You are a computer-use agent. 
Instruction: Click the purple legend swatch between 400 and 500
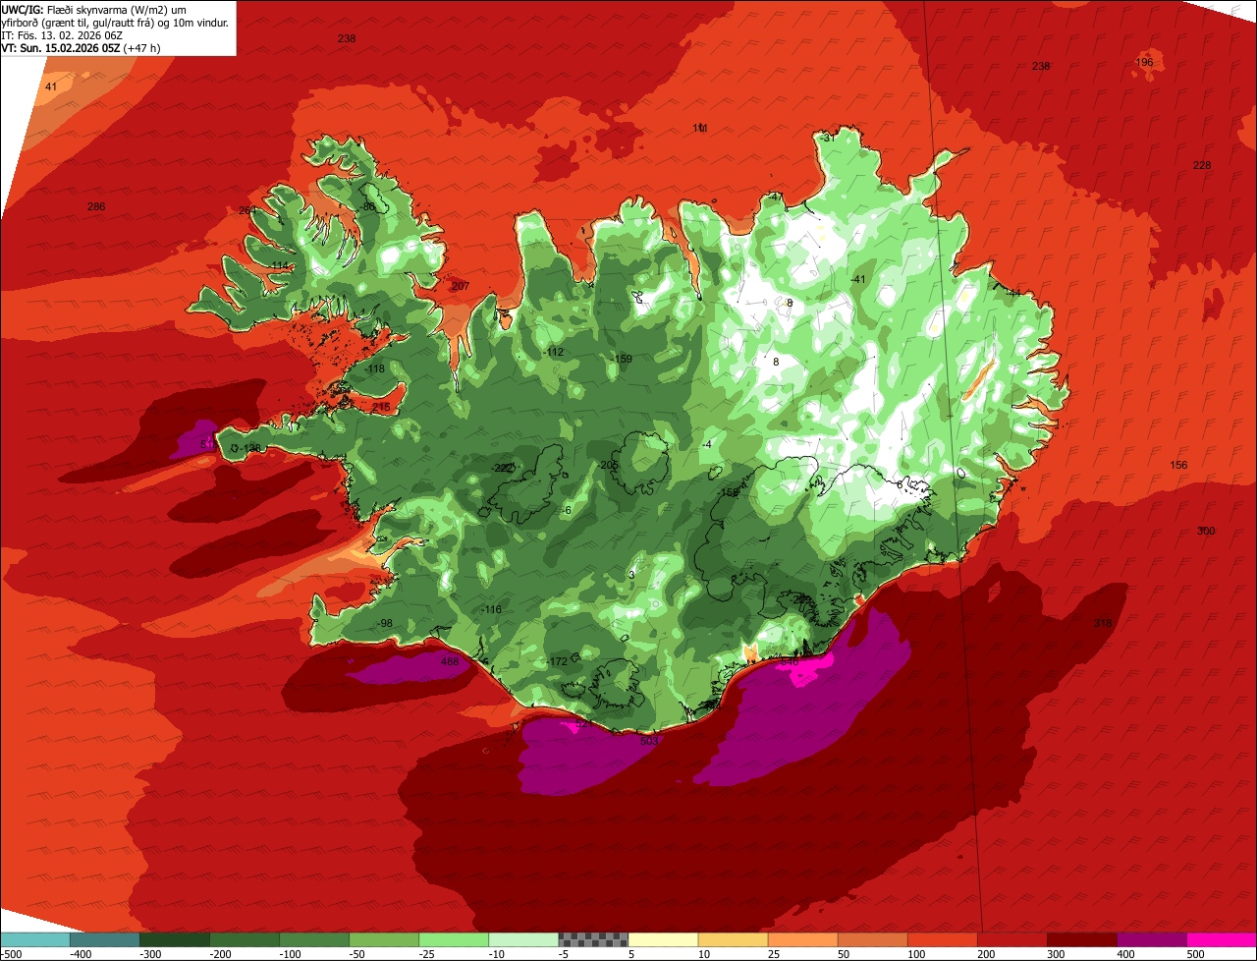click(x=1151, y=939)
